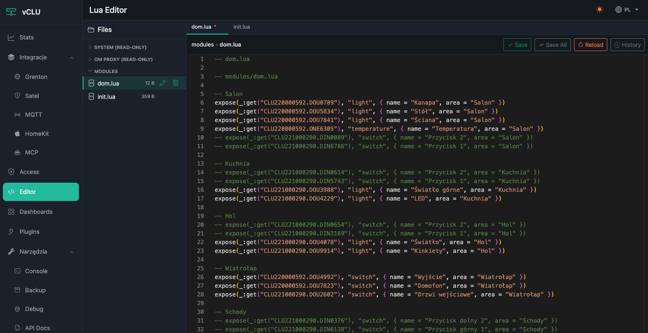Place cursor on line 5 Salon comment

pyautogui.click(x=228, y=94)
